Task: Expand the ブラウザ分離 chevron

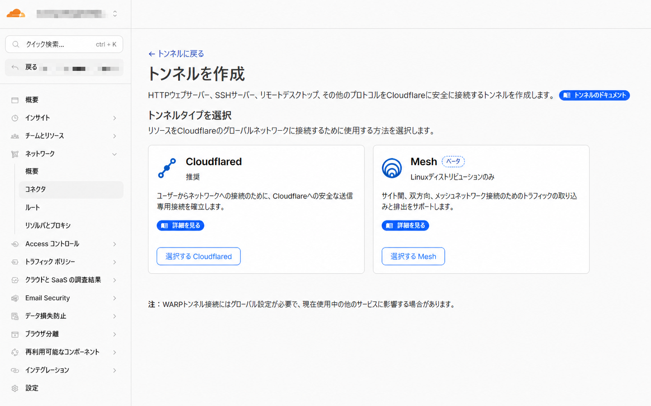Action: 115,334
